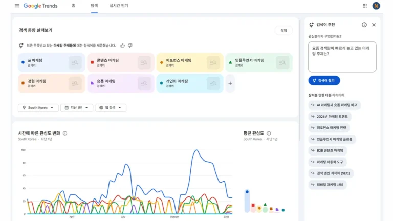Open search details icon on 퍼포먼스 마케팅 card

[213, 62]
